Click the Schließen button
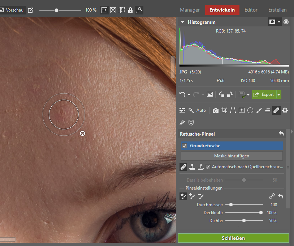Viewport: 294px width, 246px height. (233, 238)
